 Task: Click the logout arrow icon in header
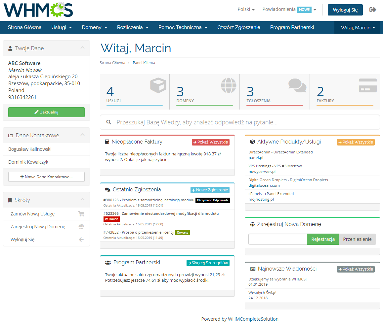click(x=373, y=10)
